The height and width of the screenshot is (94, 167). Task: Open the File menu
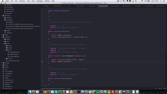[12, 1]
